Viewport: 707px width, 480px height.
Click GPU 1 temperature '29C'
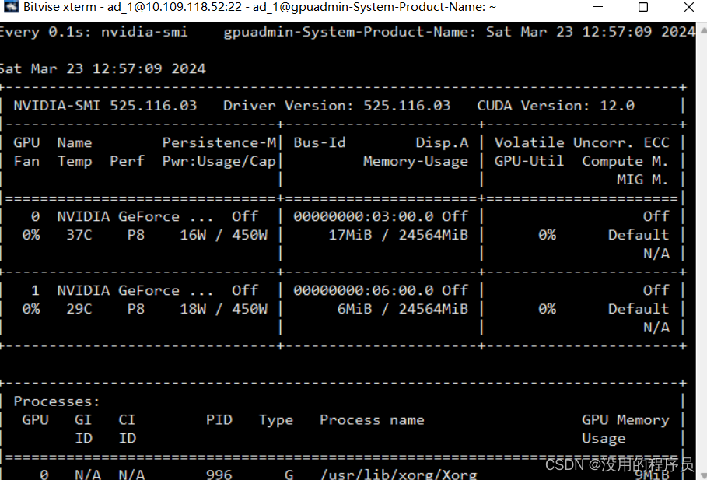(79, 309)
